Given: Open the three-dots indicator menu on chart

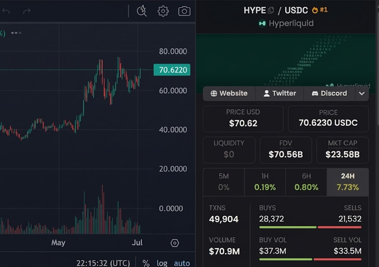Looking at the screenshot, I should [16, 33].
